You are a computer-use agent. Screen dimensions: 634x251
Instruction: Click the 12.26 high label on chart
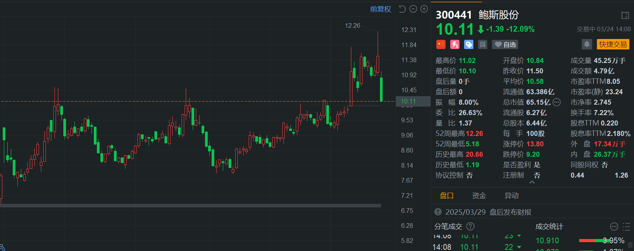tap(352, 26)
